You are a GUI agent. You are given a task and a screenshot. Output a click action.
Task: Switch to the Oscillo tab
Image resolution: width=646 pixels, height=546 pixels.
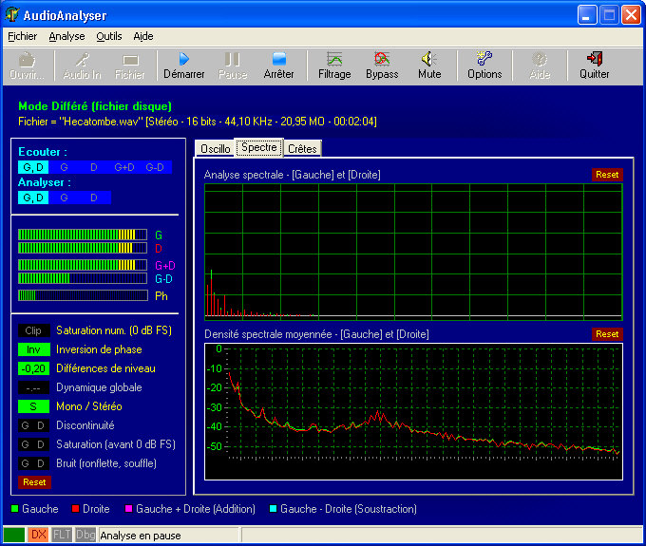(x=215, y=149)
